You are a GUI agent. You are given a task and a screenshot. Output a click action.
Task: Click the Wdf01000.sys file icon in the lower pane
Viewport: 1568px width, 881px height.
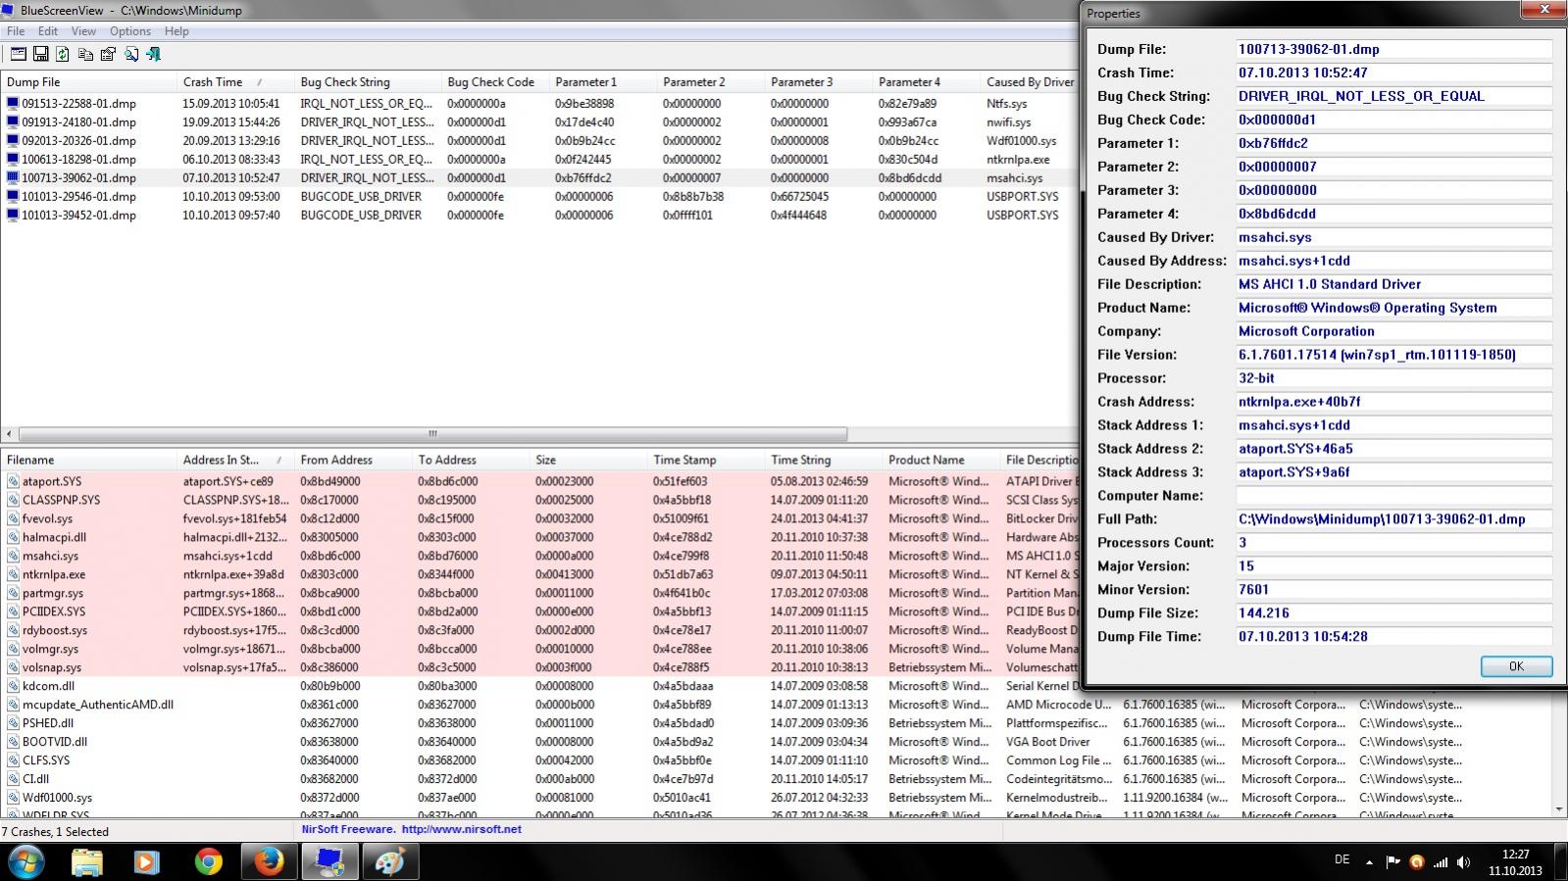click(13, 798)
